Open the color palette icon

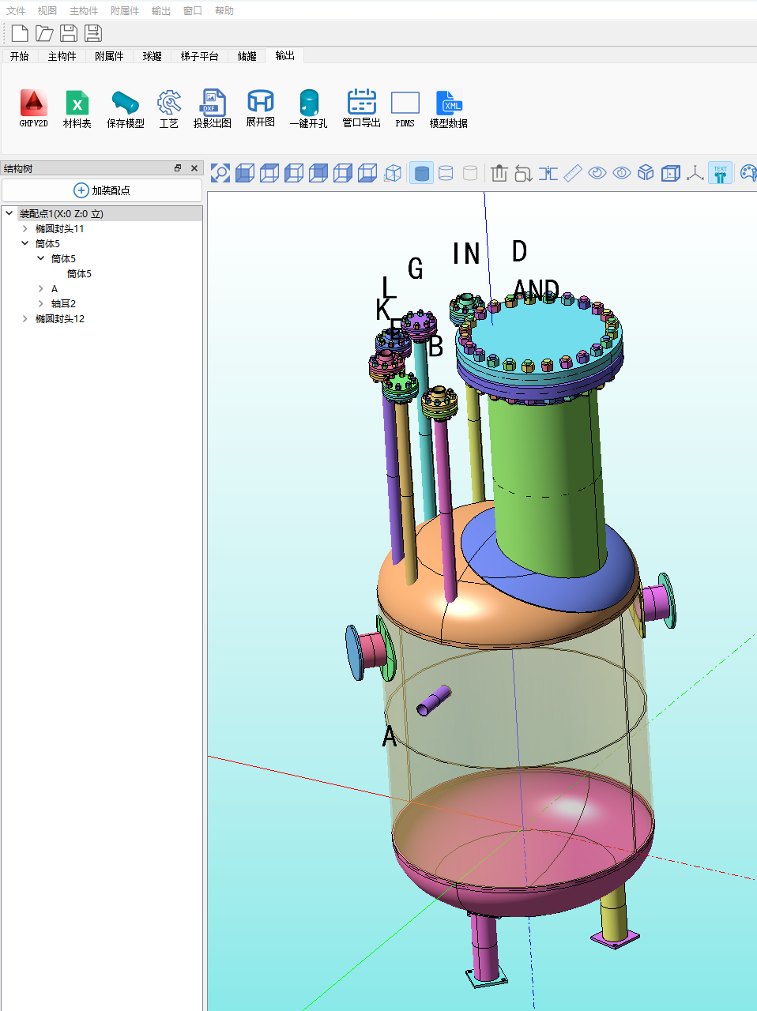[748, 173]
